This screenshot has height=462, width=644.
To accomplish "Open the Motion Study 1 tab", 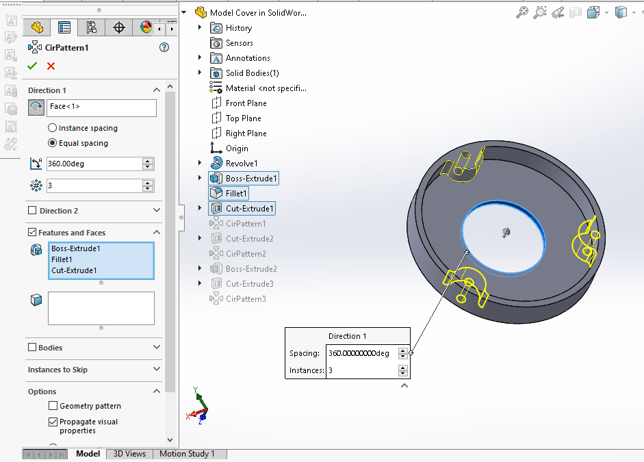I will pyautogui.click(x=187, y=454).
